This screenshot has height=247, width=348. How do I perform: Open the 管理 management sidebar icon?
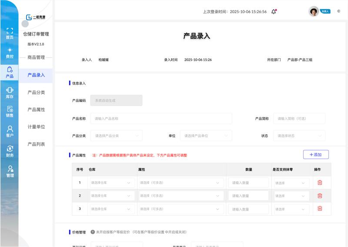(x=10, y=171)
